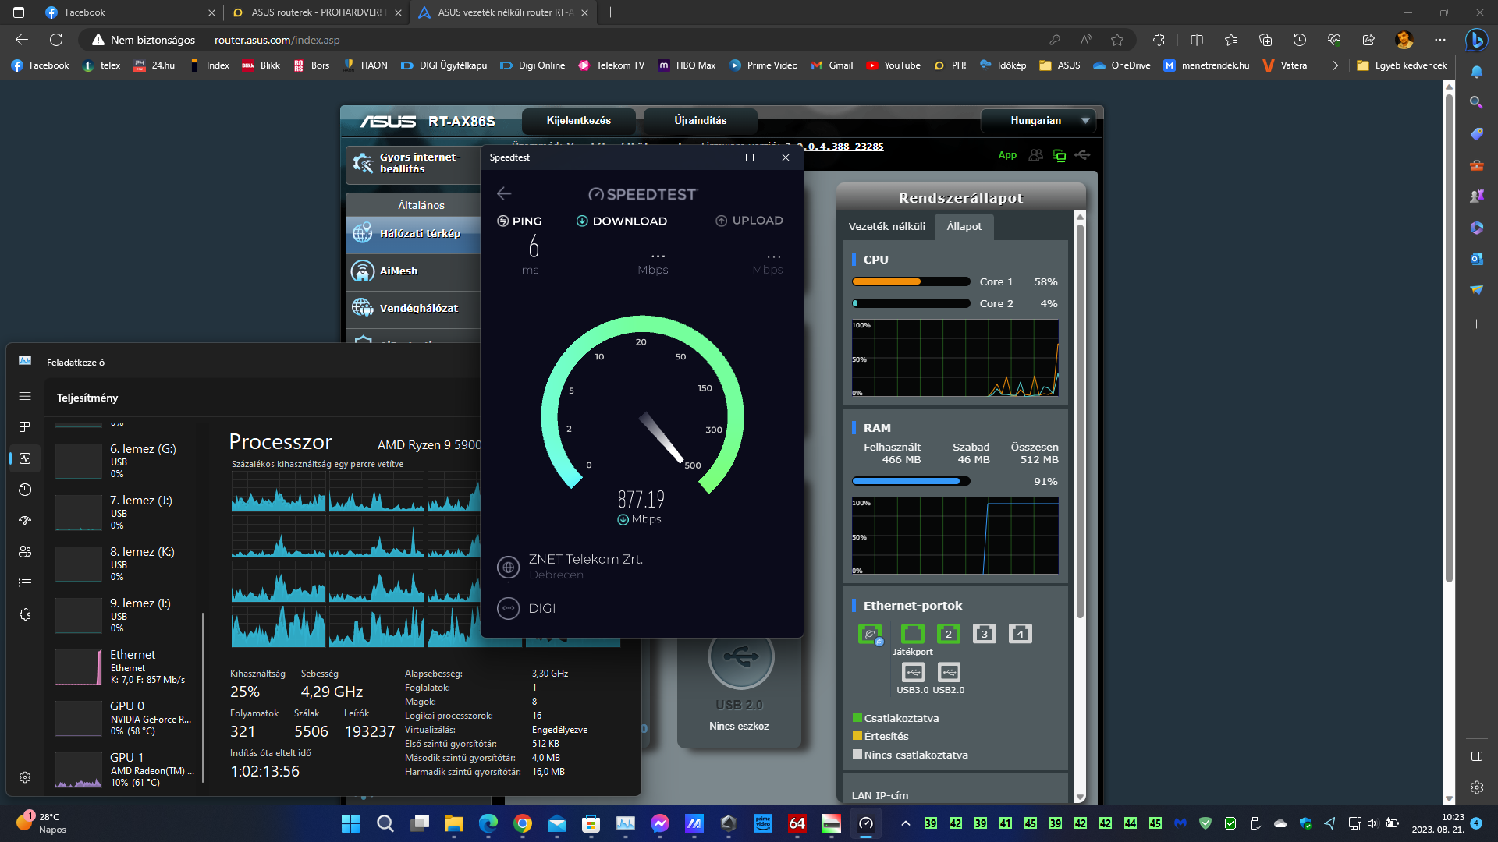
Task: Refresh the router page
Action: point(56,40)
